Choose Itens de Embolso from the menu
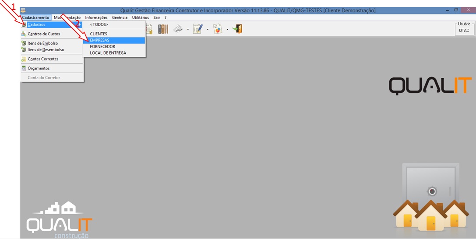476x239 pixels. [x=52, y=43]
